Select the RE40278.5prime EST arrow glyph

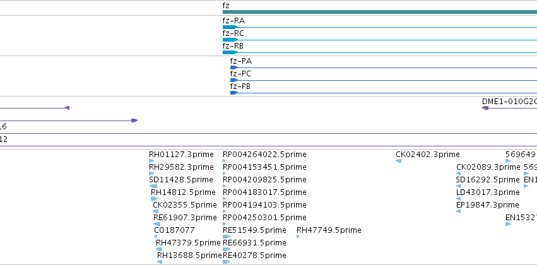coord(227,262)
